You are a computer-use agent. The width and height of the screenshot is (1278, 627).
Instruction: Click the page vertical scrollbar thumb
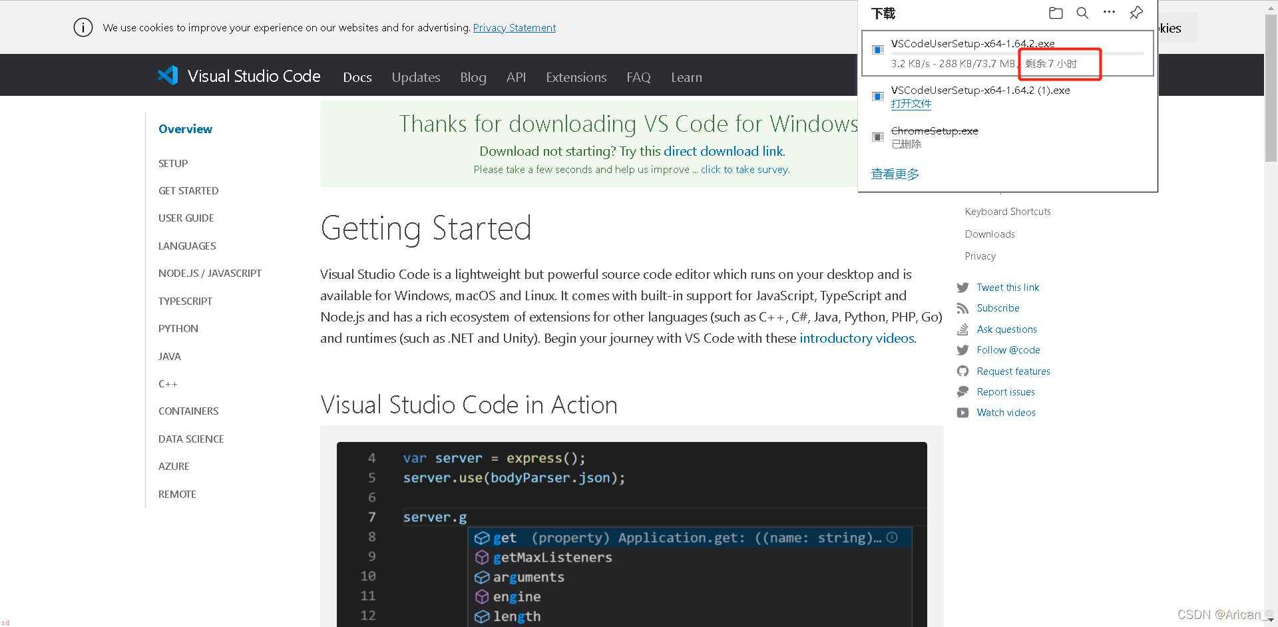(1271, 89)
